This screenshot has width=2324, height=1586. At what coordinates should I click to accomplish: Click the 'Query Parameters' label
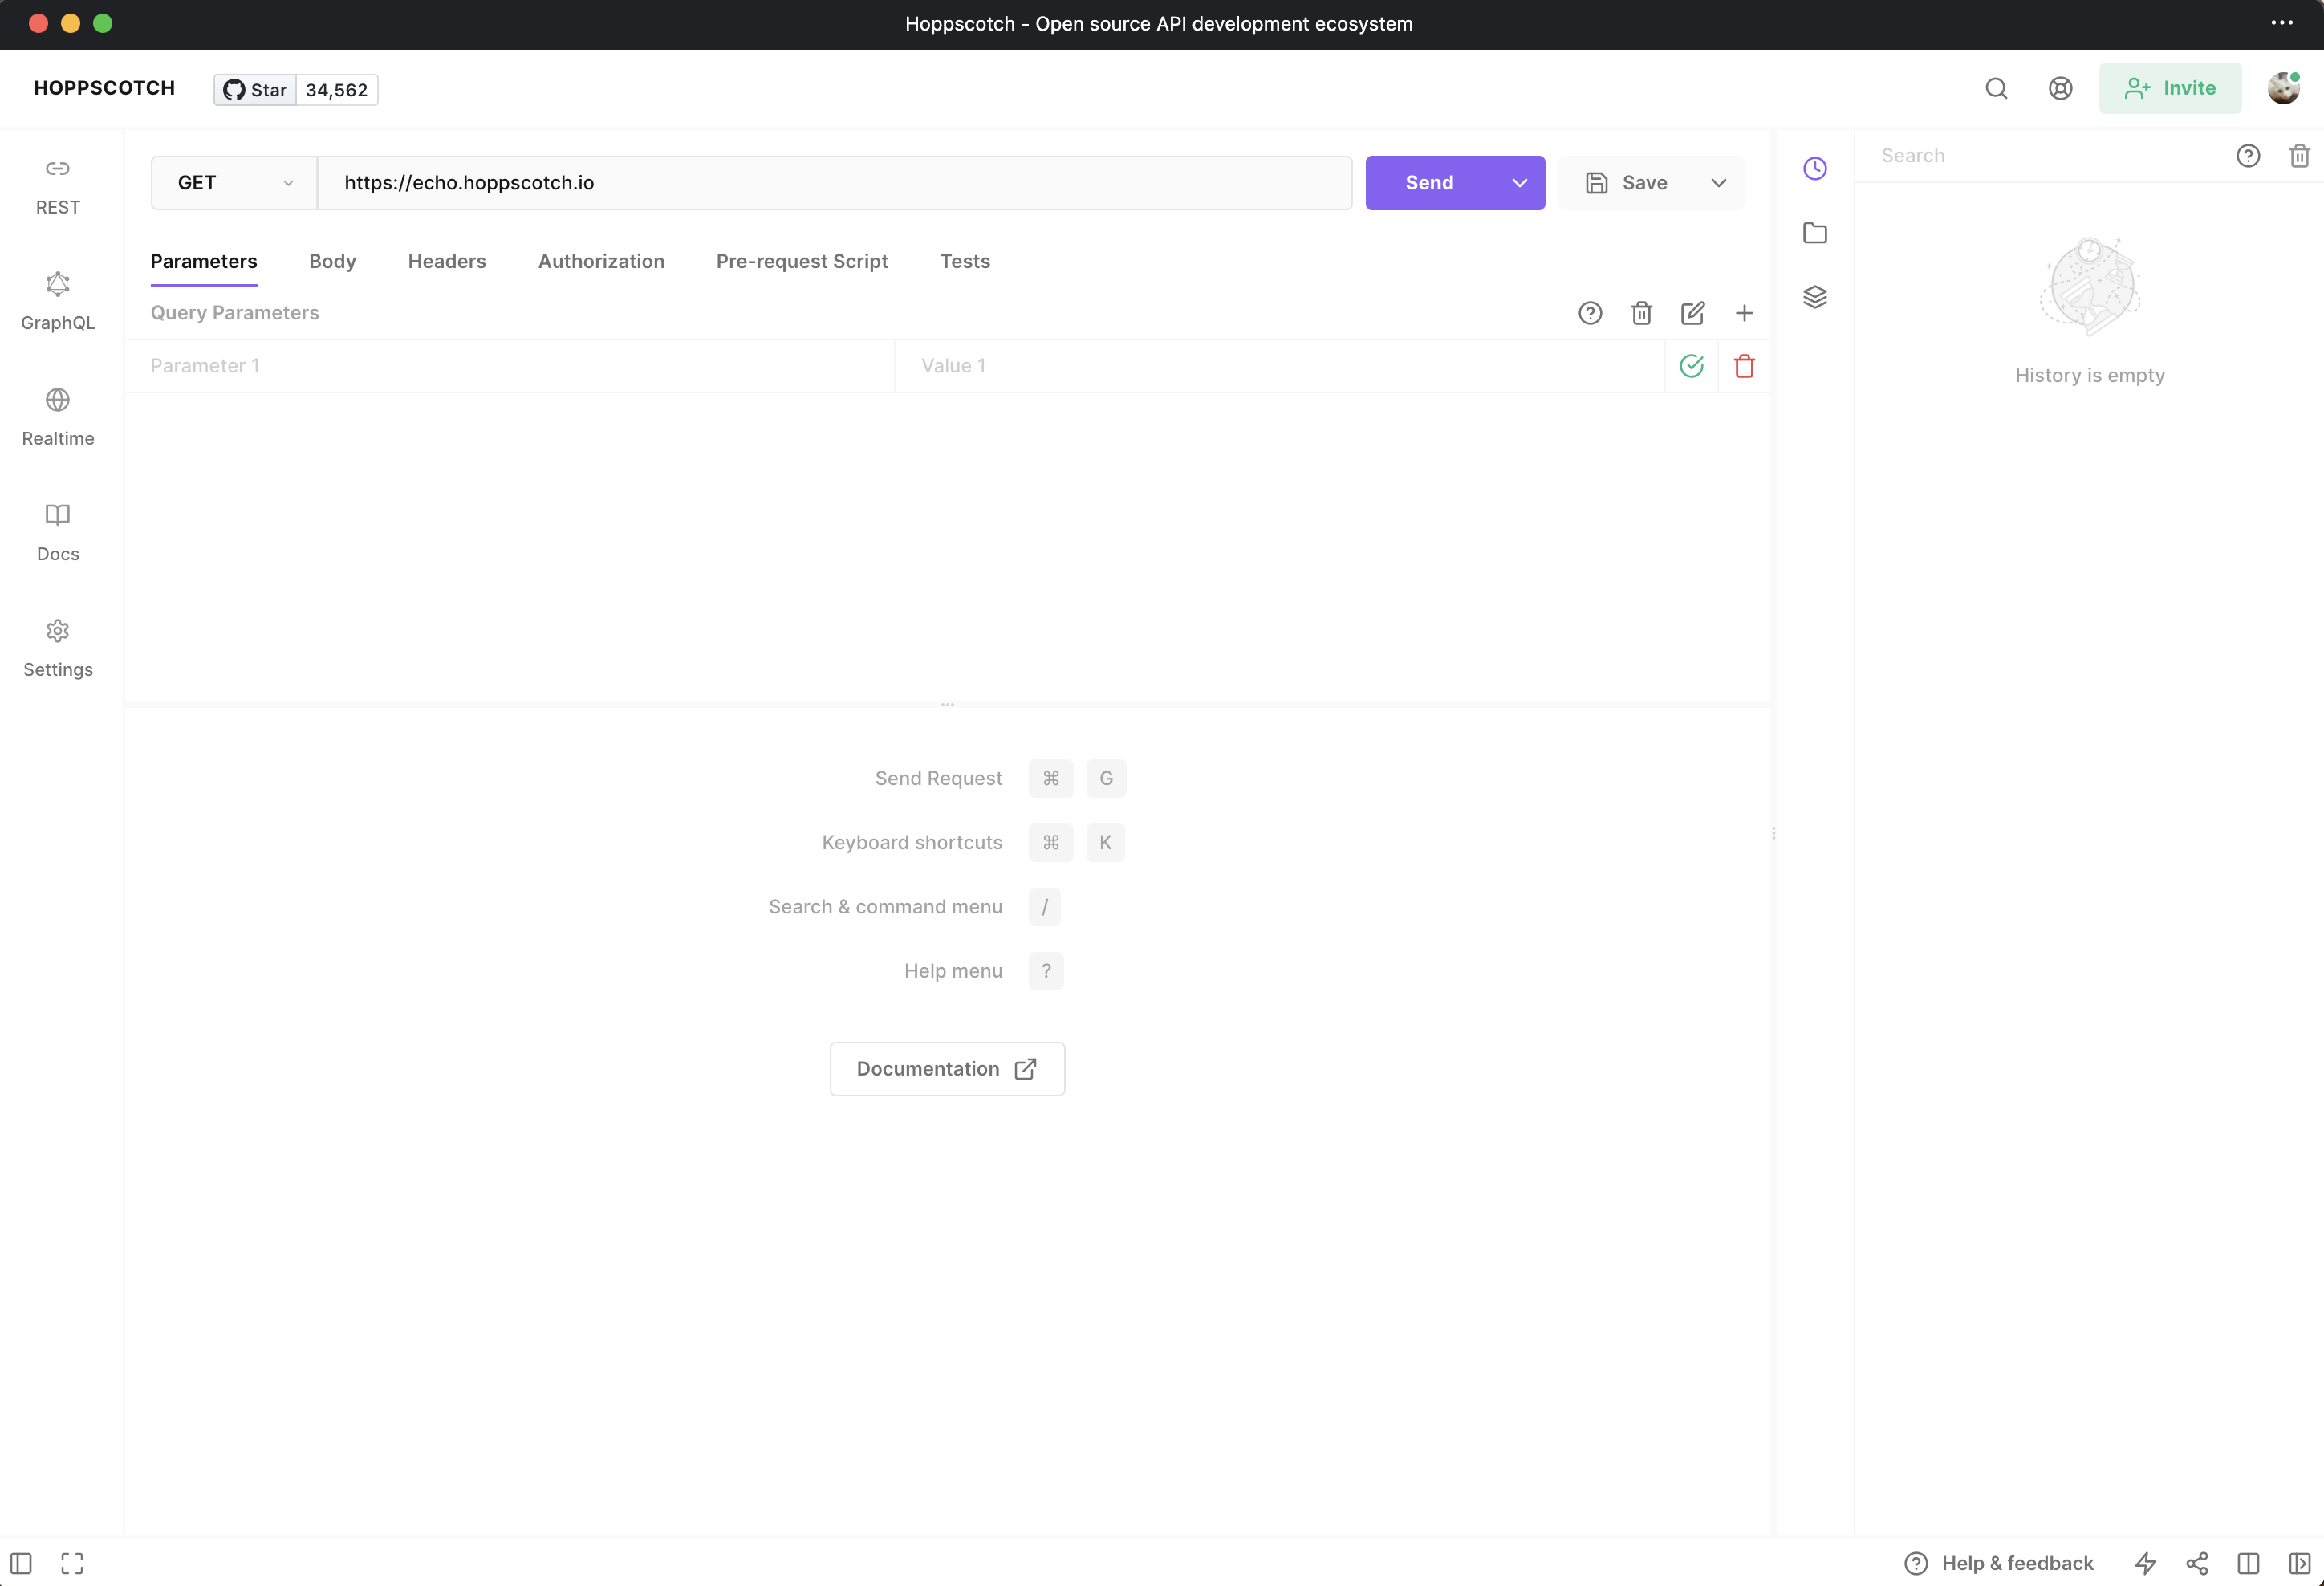pos(235,313)
